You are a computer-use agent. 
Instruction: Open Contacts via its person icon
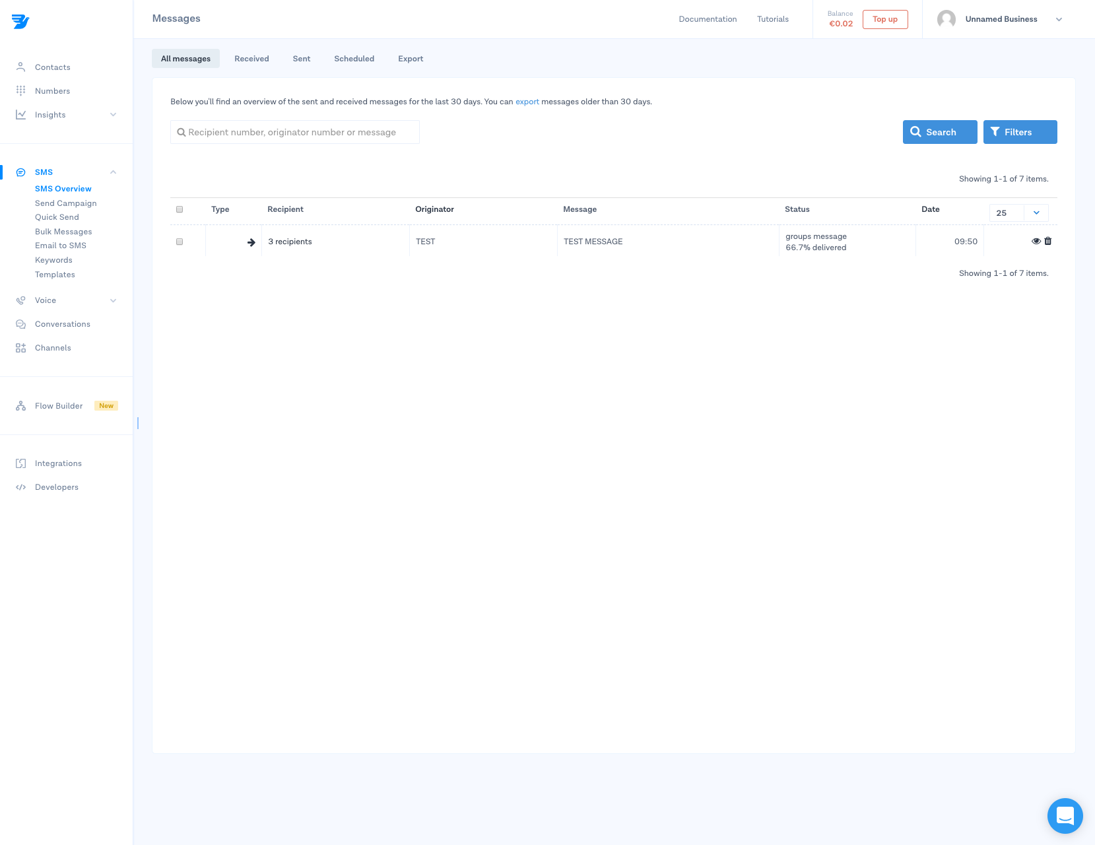click(x=20, y=67)
